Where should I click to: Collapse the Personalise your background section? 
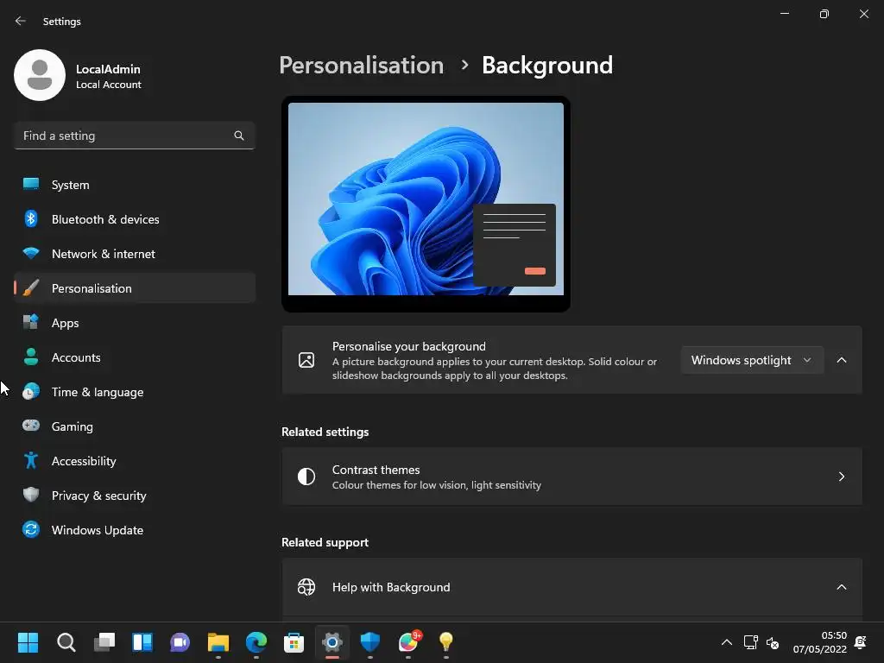(x=841, y=360)
